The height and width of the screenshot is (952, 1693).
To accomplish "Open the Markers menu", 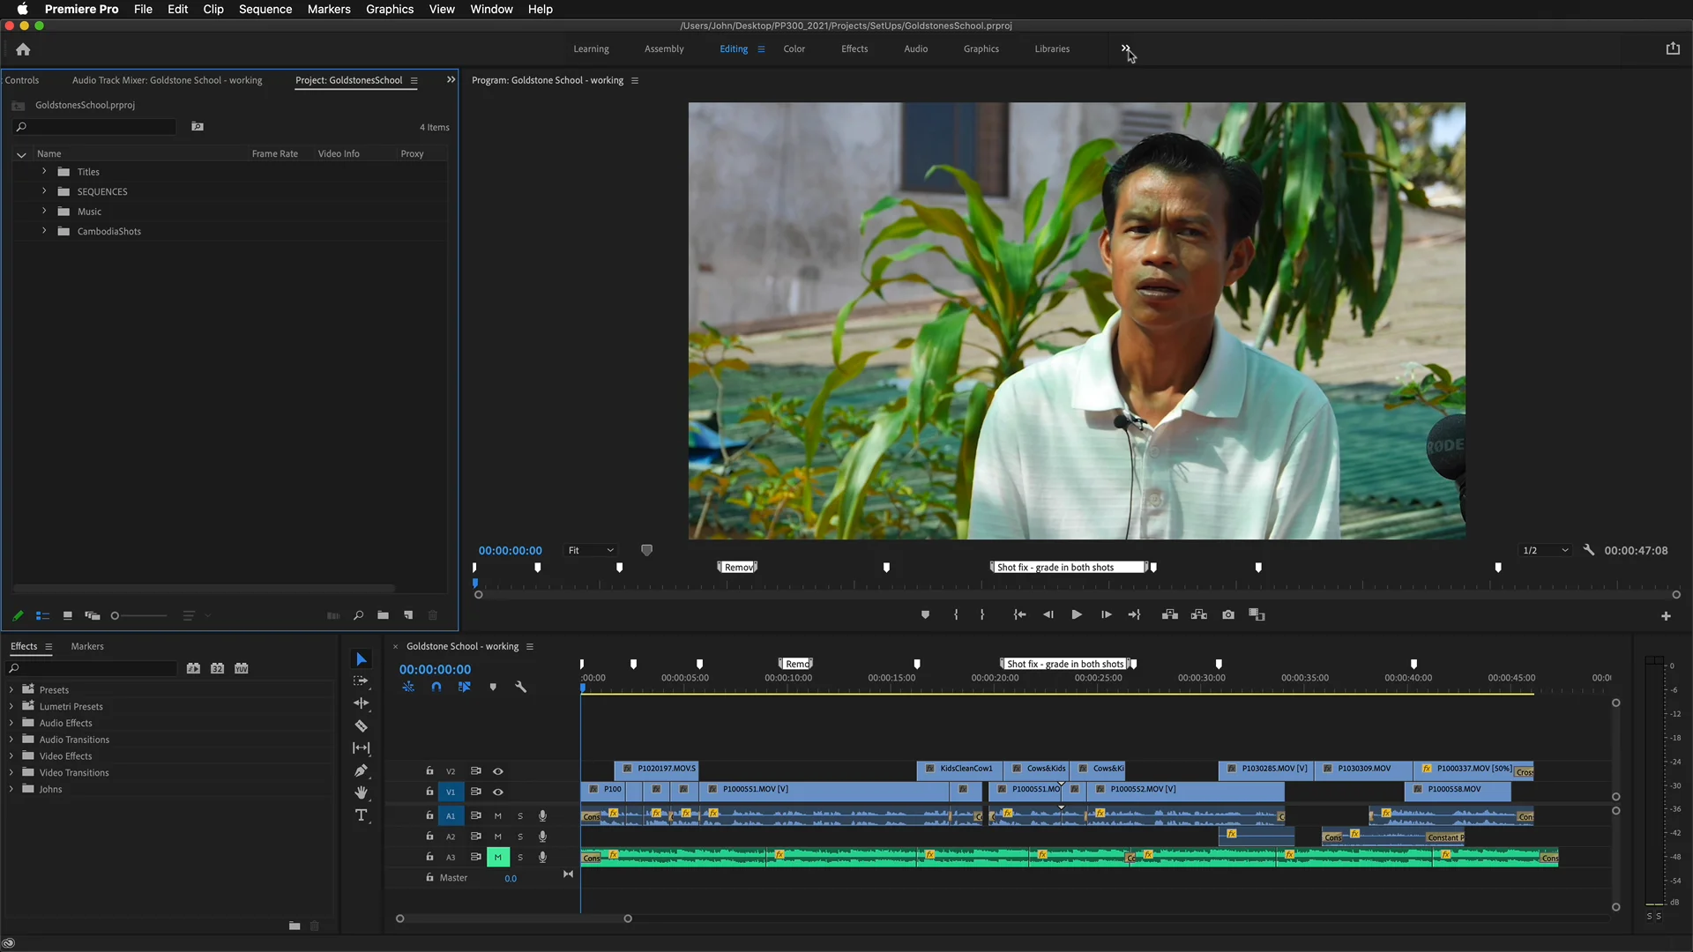I will (x=329, y=9).
